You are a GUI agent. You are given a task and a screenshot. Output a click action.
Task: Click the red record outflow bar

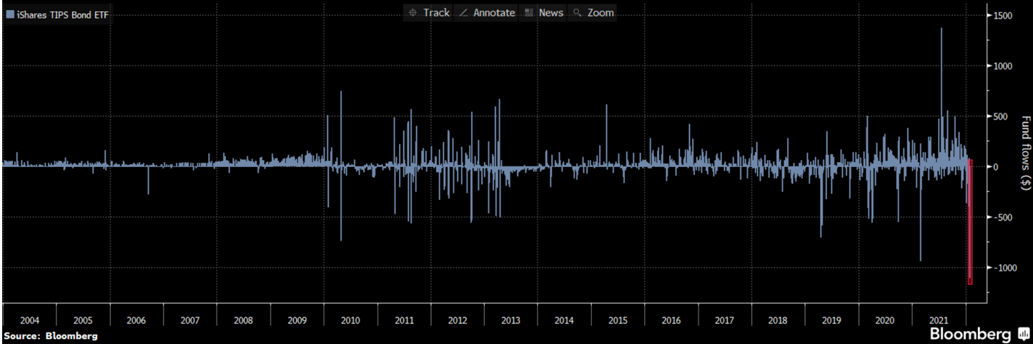970,222
